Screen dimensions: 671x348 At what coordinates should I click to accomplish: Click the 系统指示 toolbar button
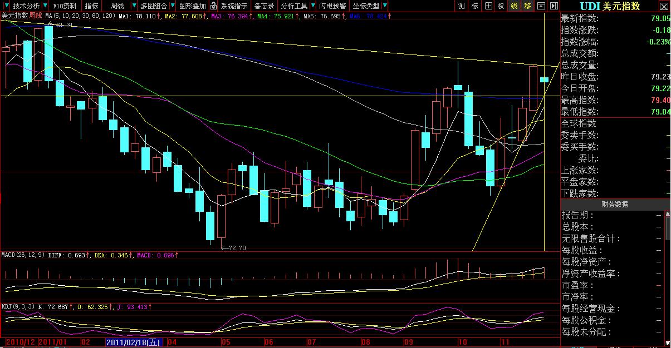click(x=234, y=6)
